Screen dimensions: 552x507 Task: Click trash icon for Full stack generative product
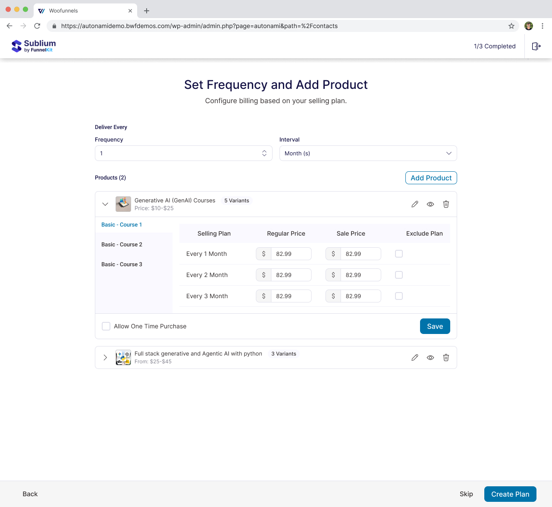446,357
